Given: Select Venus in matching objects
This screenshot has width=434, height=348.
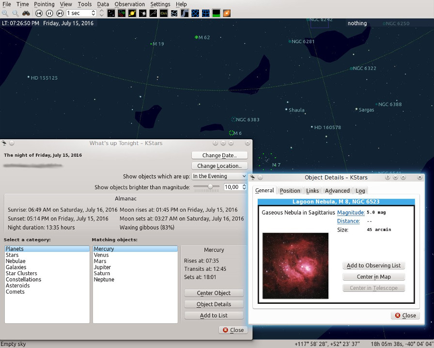Looking at the screenshot, I should (x=135, y=255).
